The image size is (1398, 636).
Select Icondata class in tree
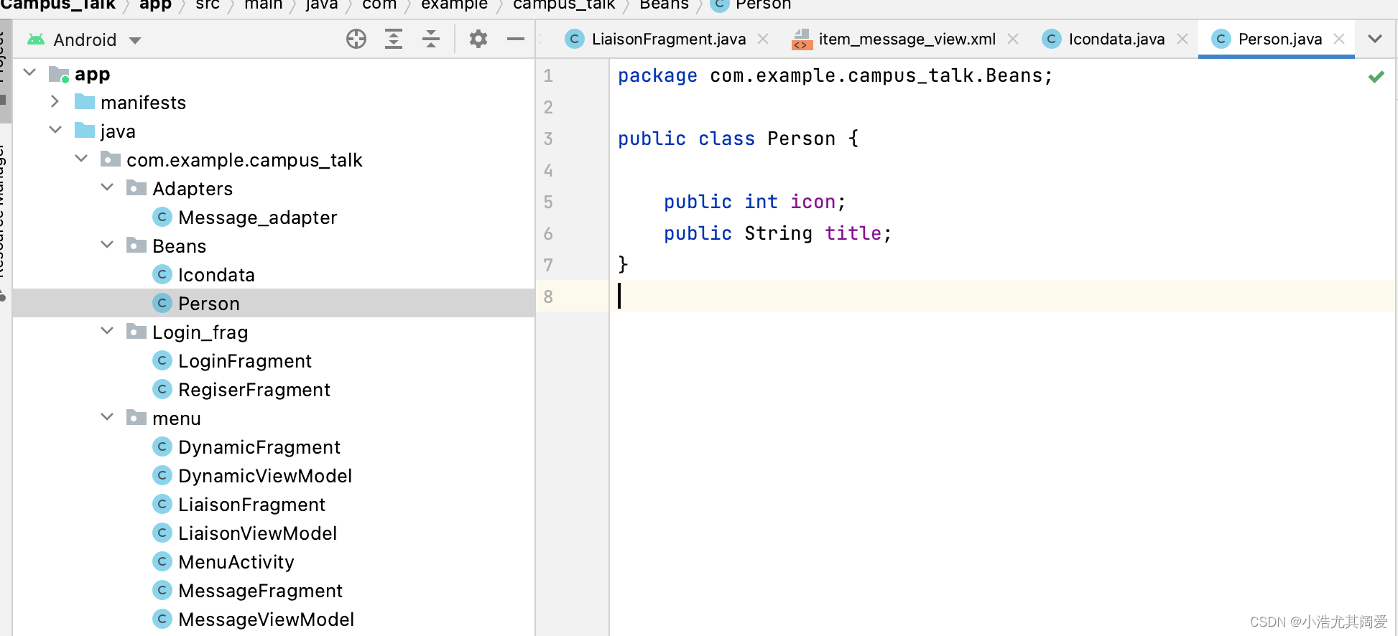[x=216, y=275]
